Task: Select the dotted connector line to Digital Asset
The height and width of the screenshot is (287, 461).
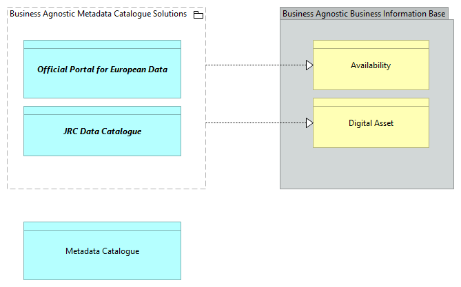Action: [256, 123]
